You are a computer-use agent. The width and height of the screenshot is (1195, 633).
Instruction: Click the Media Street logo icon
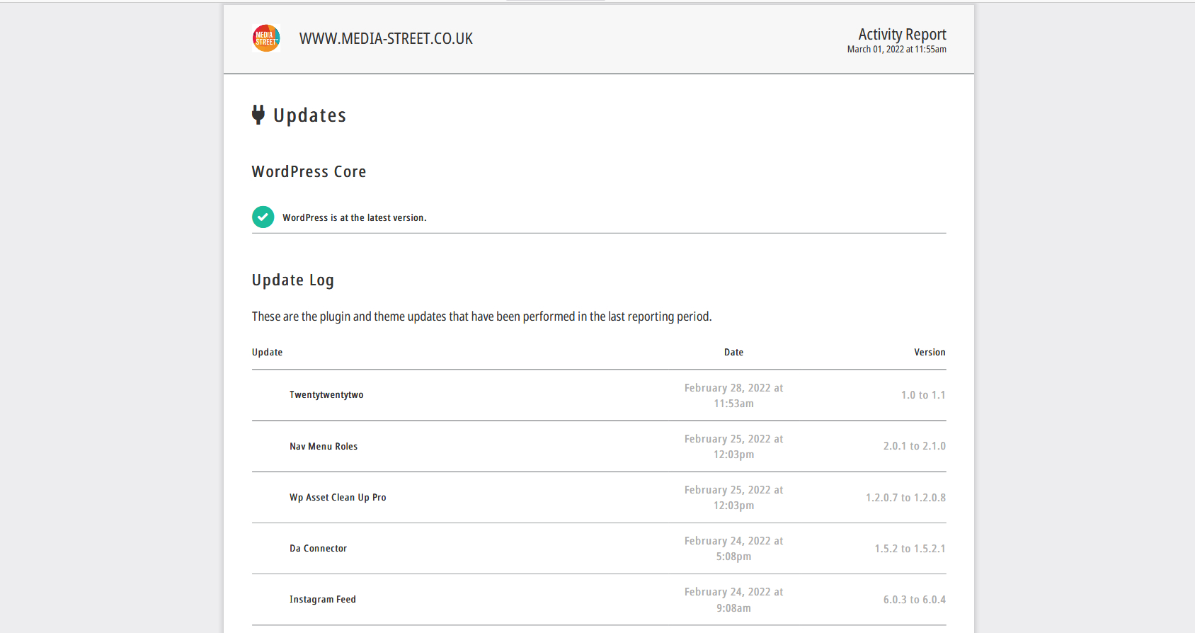click(x=266, y=38)
